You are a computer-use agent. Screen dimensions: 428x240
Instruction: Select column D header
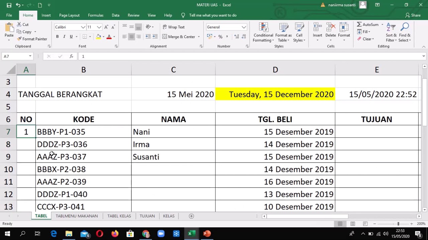[275, 70]
